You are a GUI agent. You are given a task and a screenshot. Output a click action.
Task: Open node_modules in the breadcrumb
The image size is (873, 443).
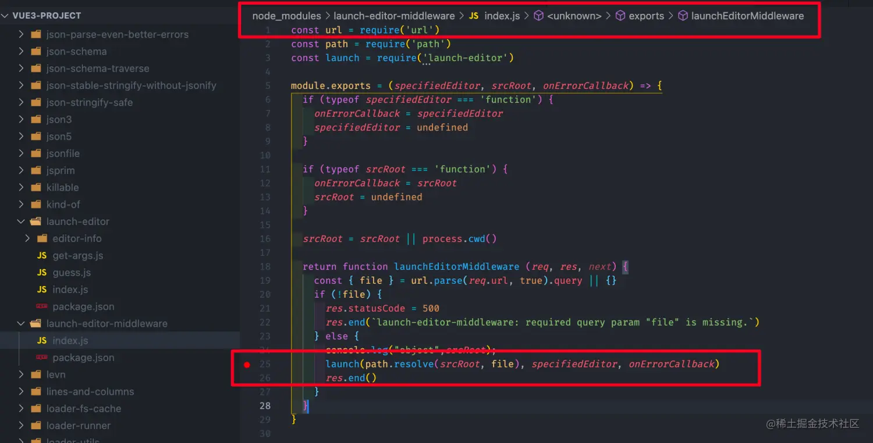pyautogui.click(x=286, y=16)
